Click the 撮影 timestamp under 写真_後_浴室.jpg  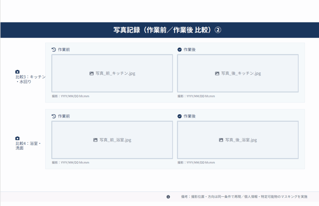(196, 162)
